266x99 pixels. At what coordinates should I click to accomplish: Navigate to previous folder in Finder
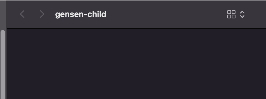click(x=22, y=14)
